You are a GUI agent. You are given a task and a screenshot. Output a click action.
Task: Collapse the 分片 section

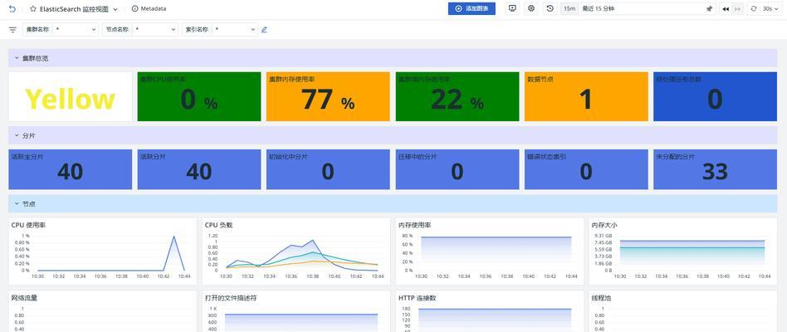[16, 135]
